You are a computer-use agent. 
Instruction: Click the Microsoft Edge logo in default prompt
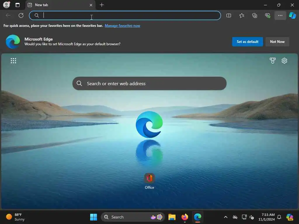coord(13,42)
